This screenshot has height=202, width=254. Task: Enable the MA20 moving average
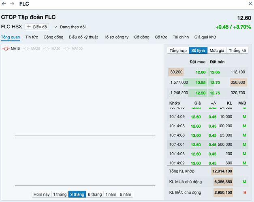(x=32, y=48)
